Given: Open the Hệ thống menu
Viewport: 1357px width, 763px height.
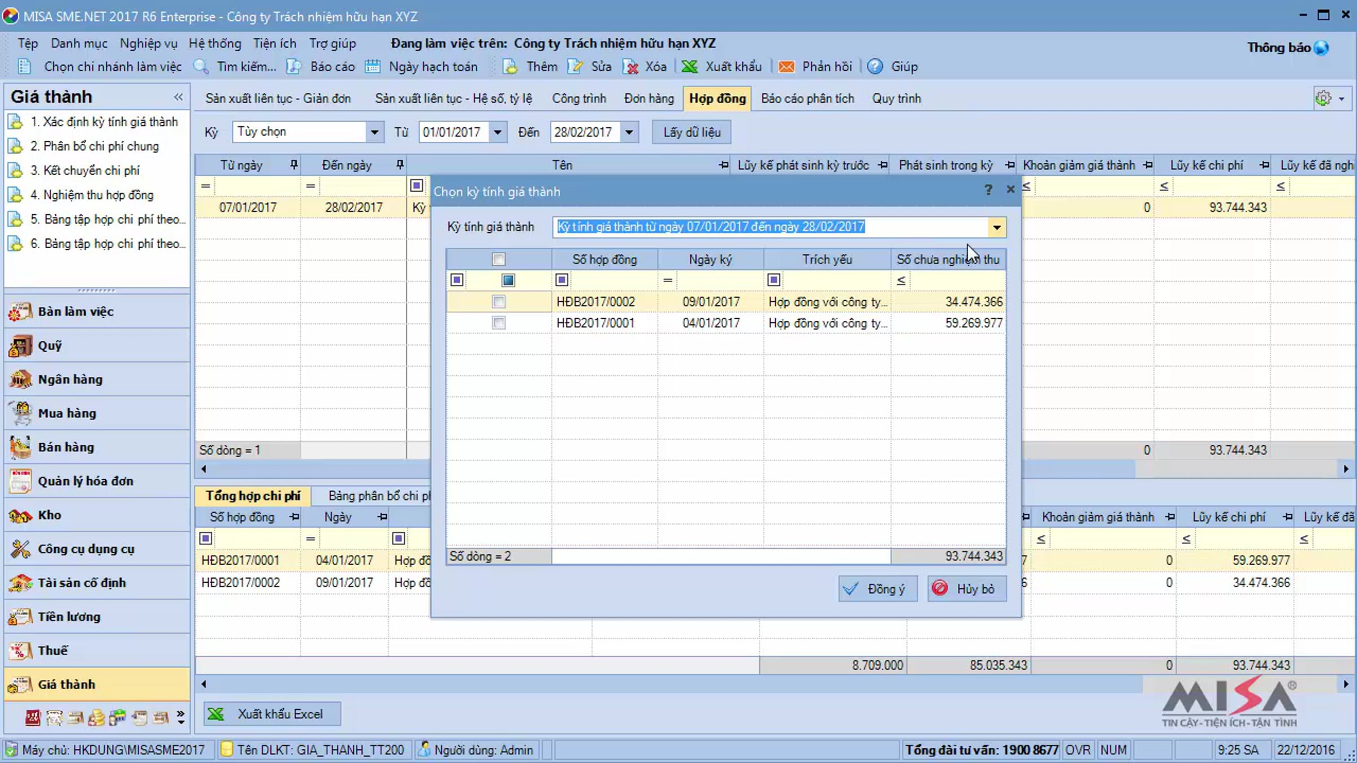Looking at the screenshot, I should pyautogui.click(x=215, y=44).
